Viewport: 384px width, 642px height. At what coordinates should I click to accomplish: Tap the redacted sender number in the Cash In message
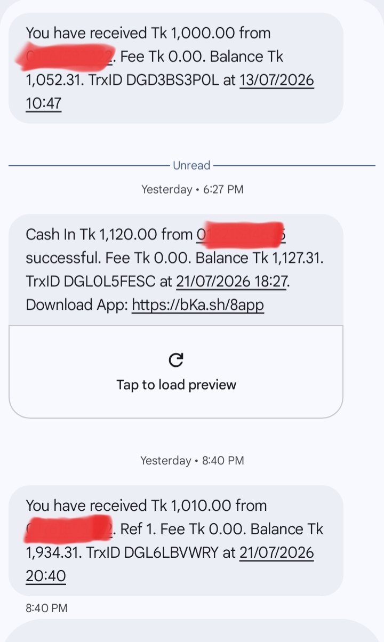tap(243, 235)
